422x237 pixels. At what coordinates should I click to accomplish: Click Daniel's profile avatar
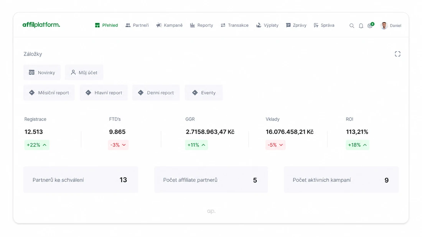(384, 26)
